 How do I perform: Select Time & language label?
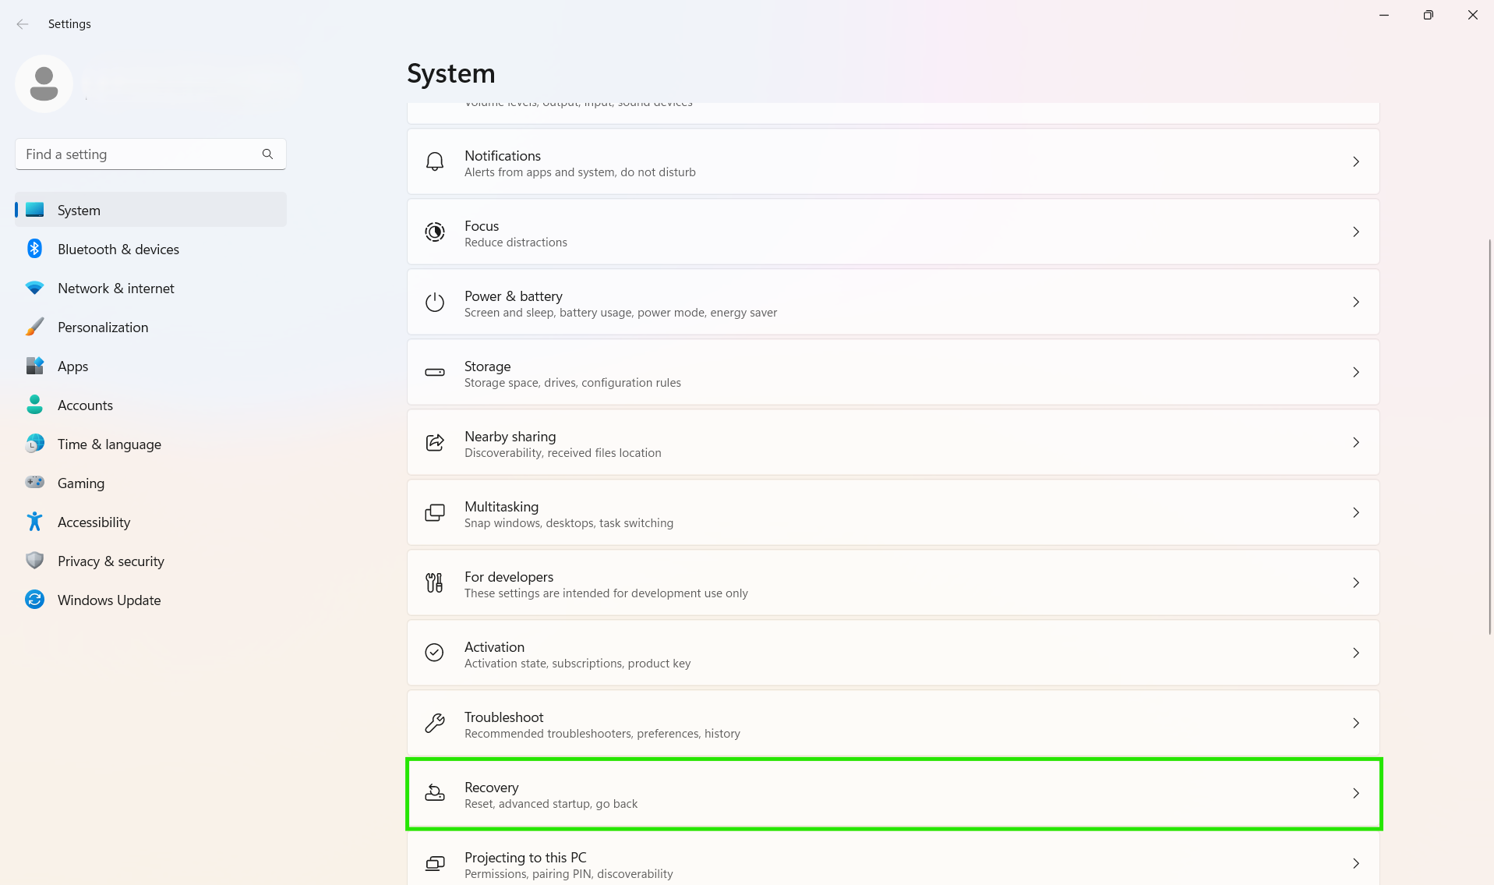pyautogui.click(x=109, y=444)
